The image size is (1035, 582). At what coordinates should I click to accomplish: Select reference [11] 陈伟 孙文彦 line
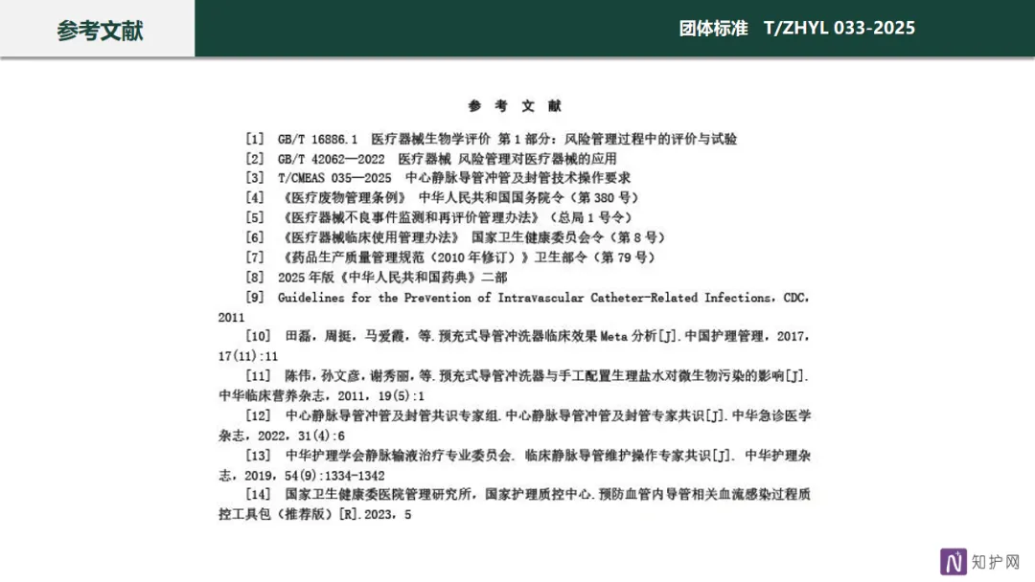[x=527, y=375]
